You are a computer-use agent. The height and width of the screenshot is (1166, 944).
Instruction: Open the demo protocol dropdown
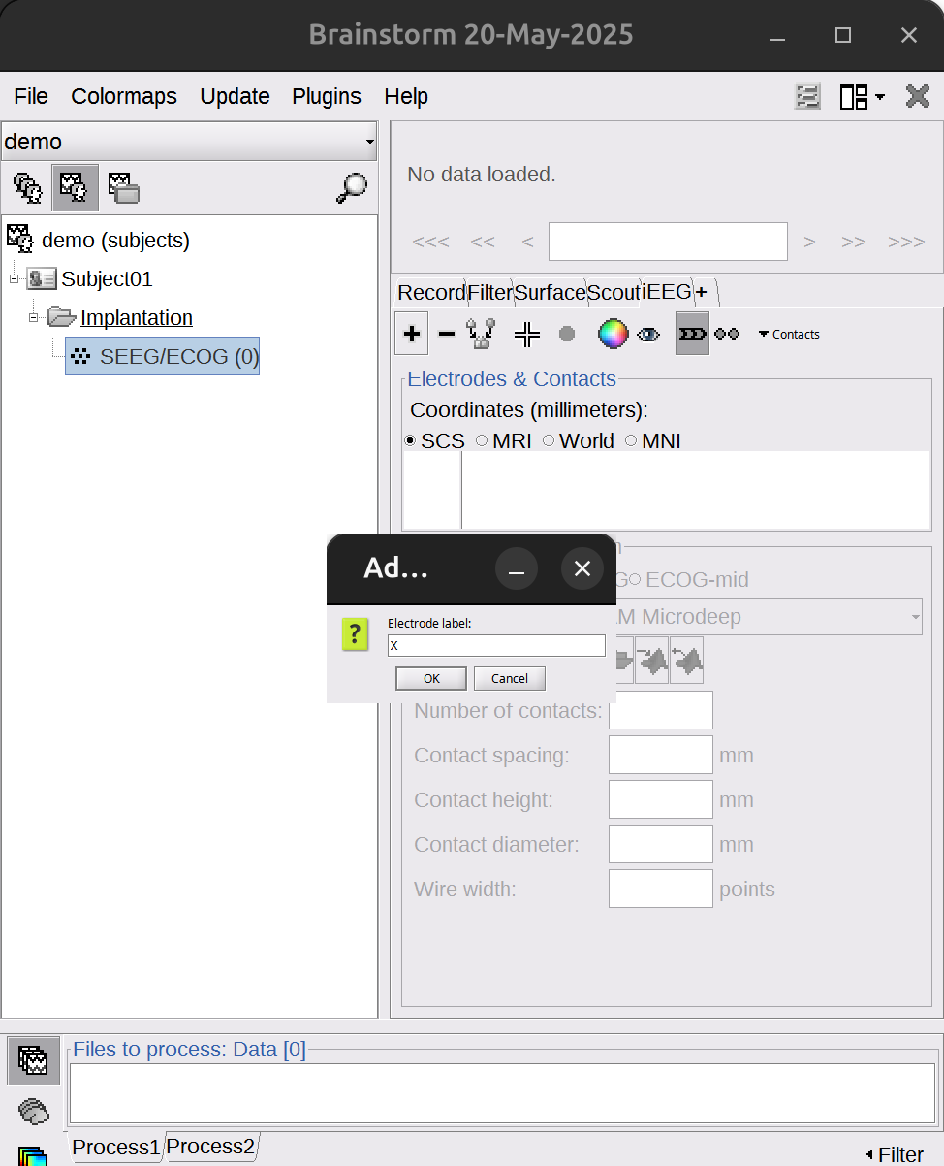coord(189,142)
